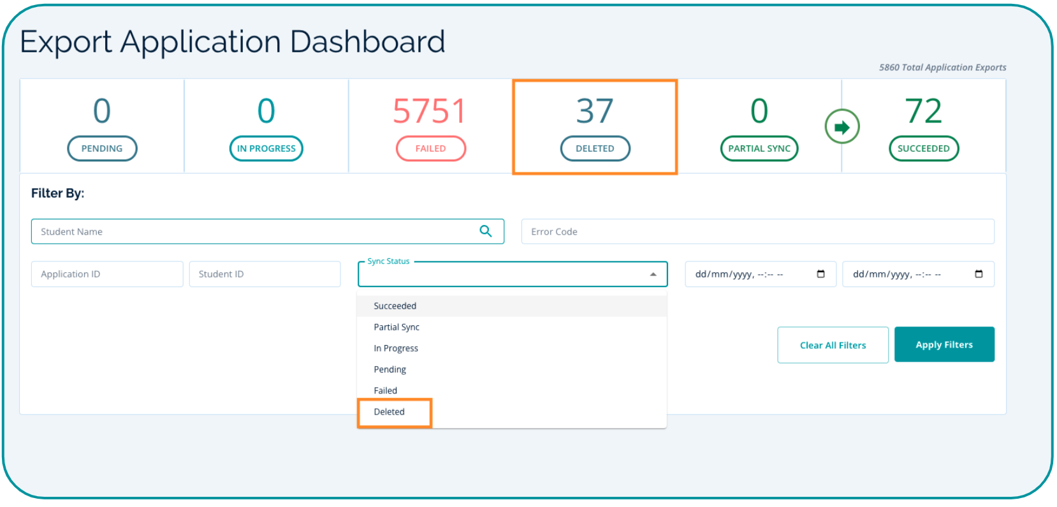The width and height of the screenshot is (1057, 507).
Task: Click the search magnifier icon in Student Name
Action: [x=485, y=231]
